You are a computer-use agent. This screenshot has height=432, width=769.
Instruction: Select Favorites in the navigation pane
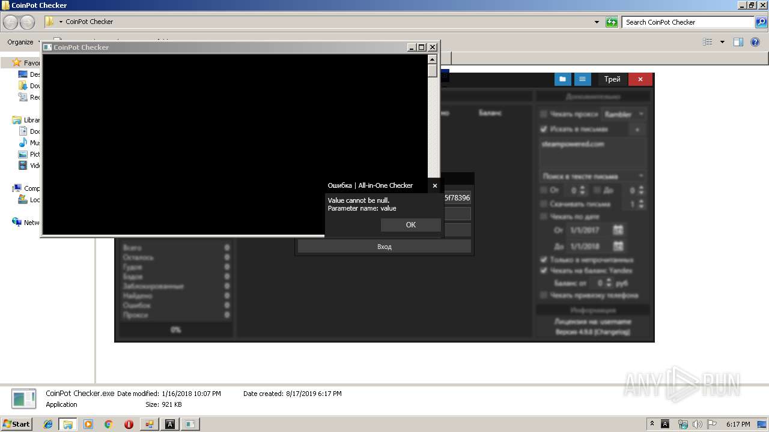[26, 63]
